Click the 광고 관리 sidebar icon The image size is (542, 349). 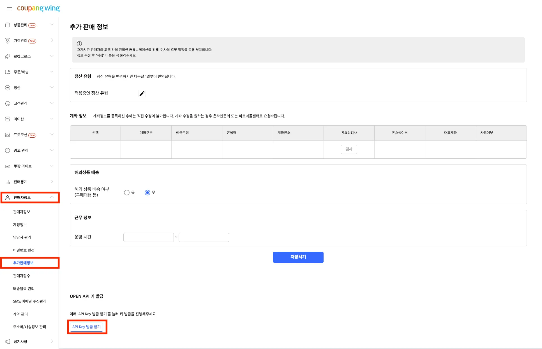[x=8, y=151]
